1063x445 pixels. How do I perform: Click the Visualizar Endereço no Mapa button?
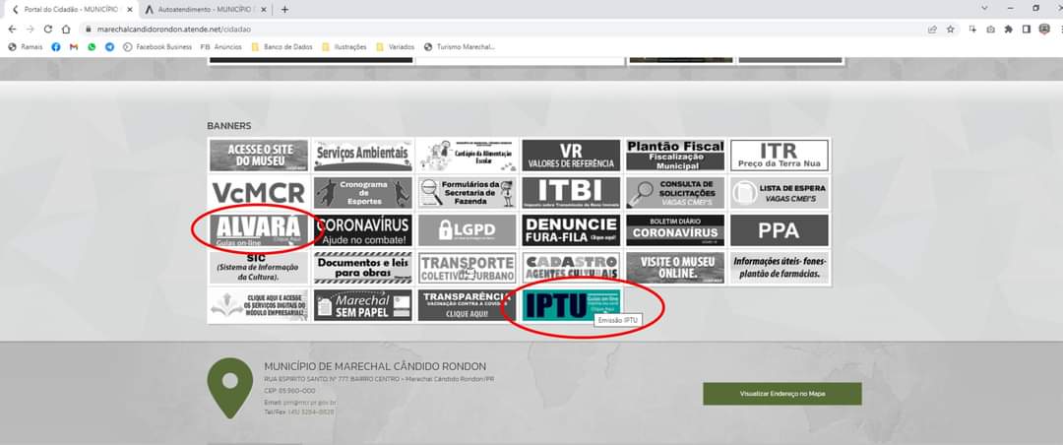[x=782, y=394]
